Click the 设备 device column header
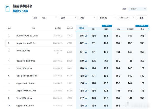Screen dimensions: 152x109 point(33,28)
